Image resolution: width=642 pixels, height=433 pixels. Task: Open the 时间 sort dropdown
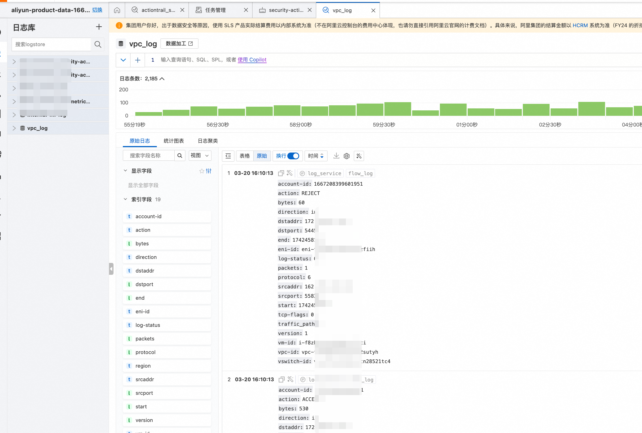(x=316, y=156)
